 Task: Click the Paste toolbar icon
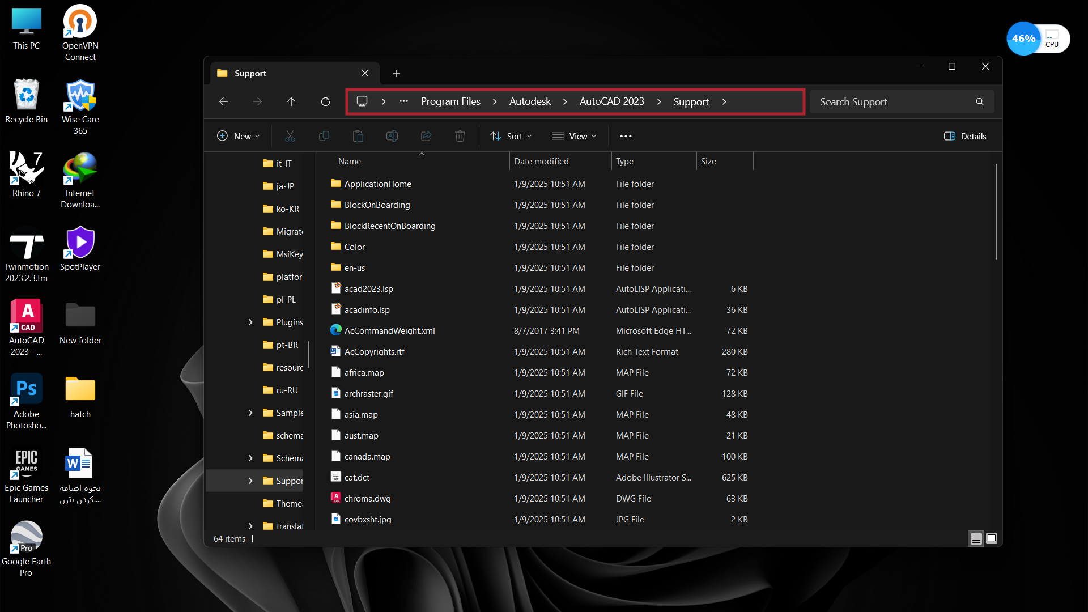point(358,136)
